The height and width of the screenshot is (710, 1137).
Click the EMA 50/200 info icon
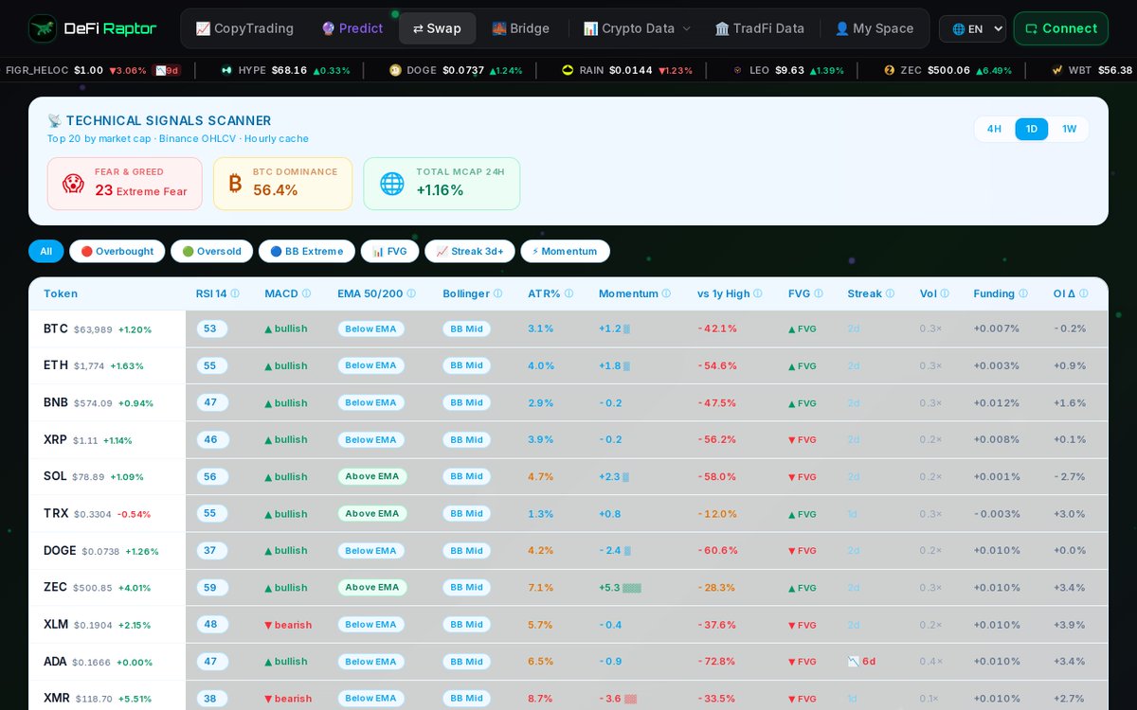pos(411,293)
